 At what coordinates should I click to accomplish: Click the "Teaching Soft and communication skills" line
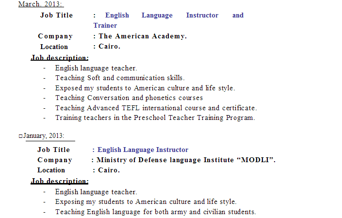coord(120,78)
